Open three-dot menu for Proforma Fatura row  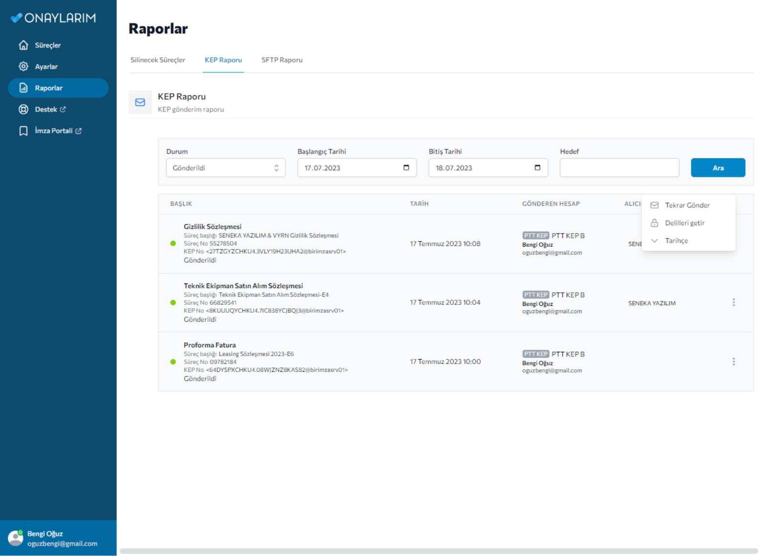pos(733,362)
